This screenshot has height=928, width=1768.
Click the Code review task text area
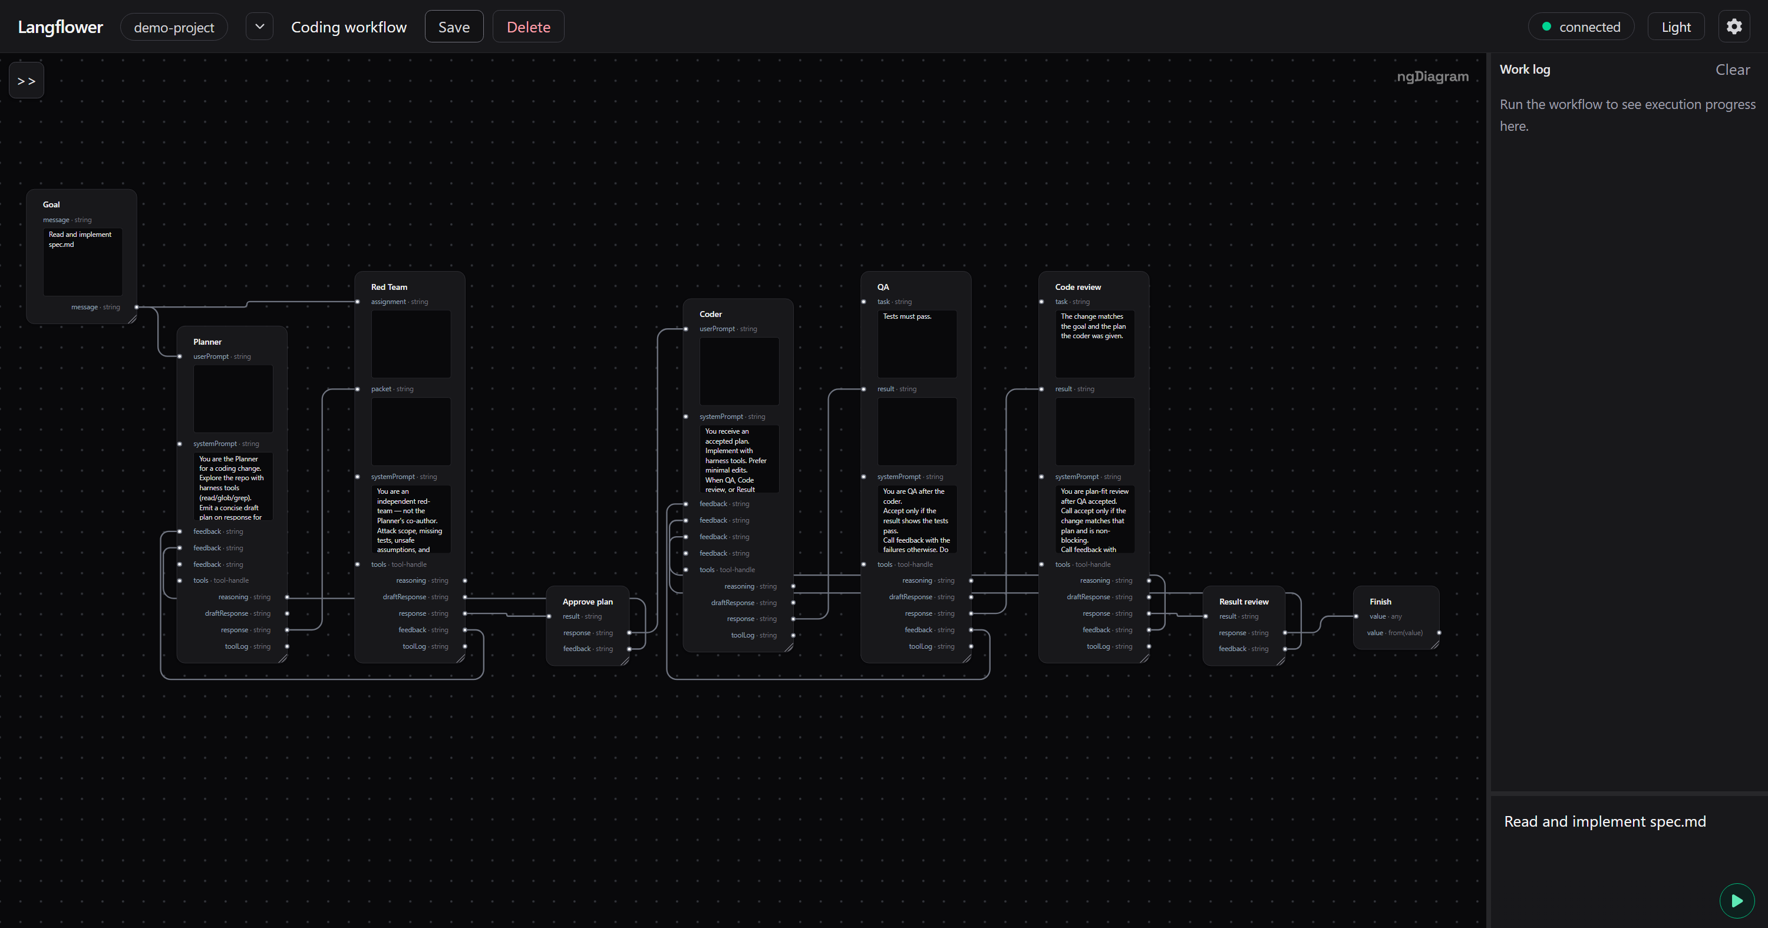pos(1095,343)
